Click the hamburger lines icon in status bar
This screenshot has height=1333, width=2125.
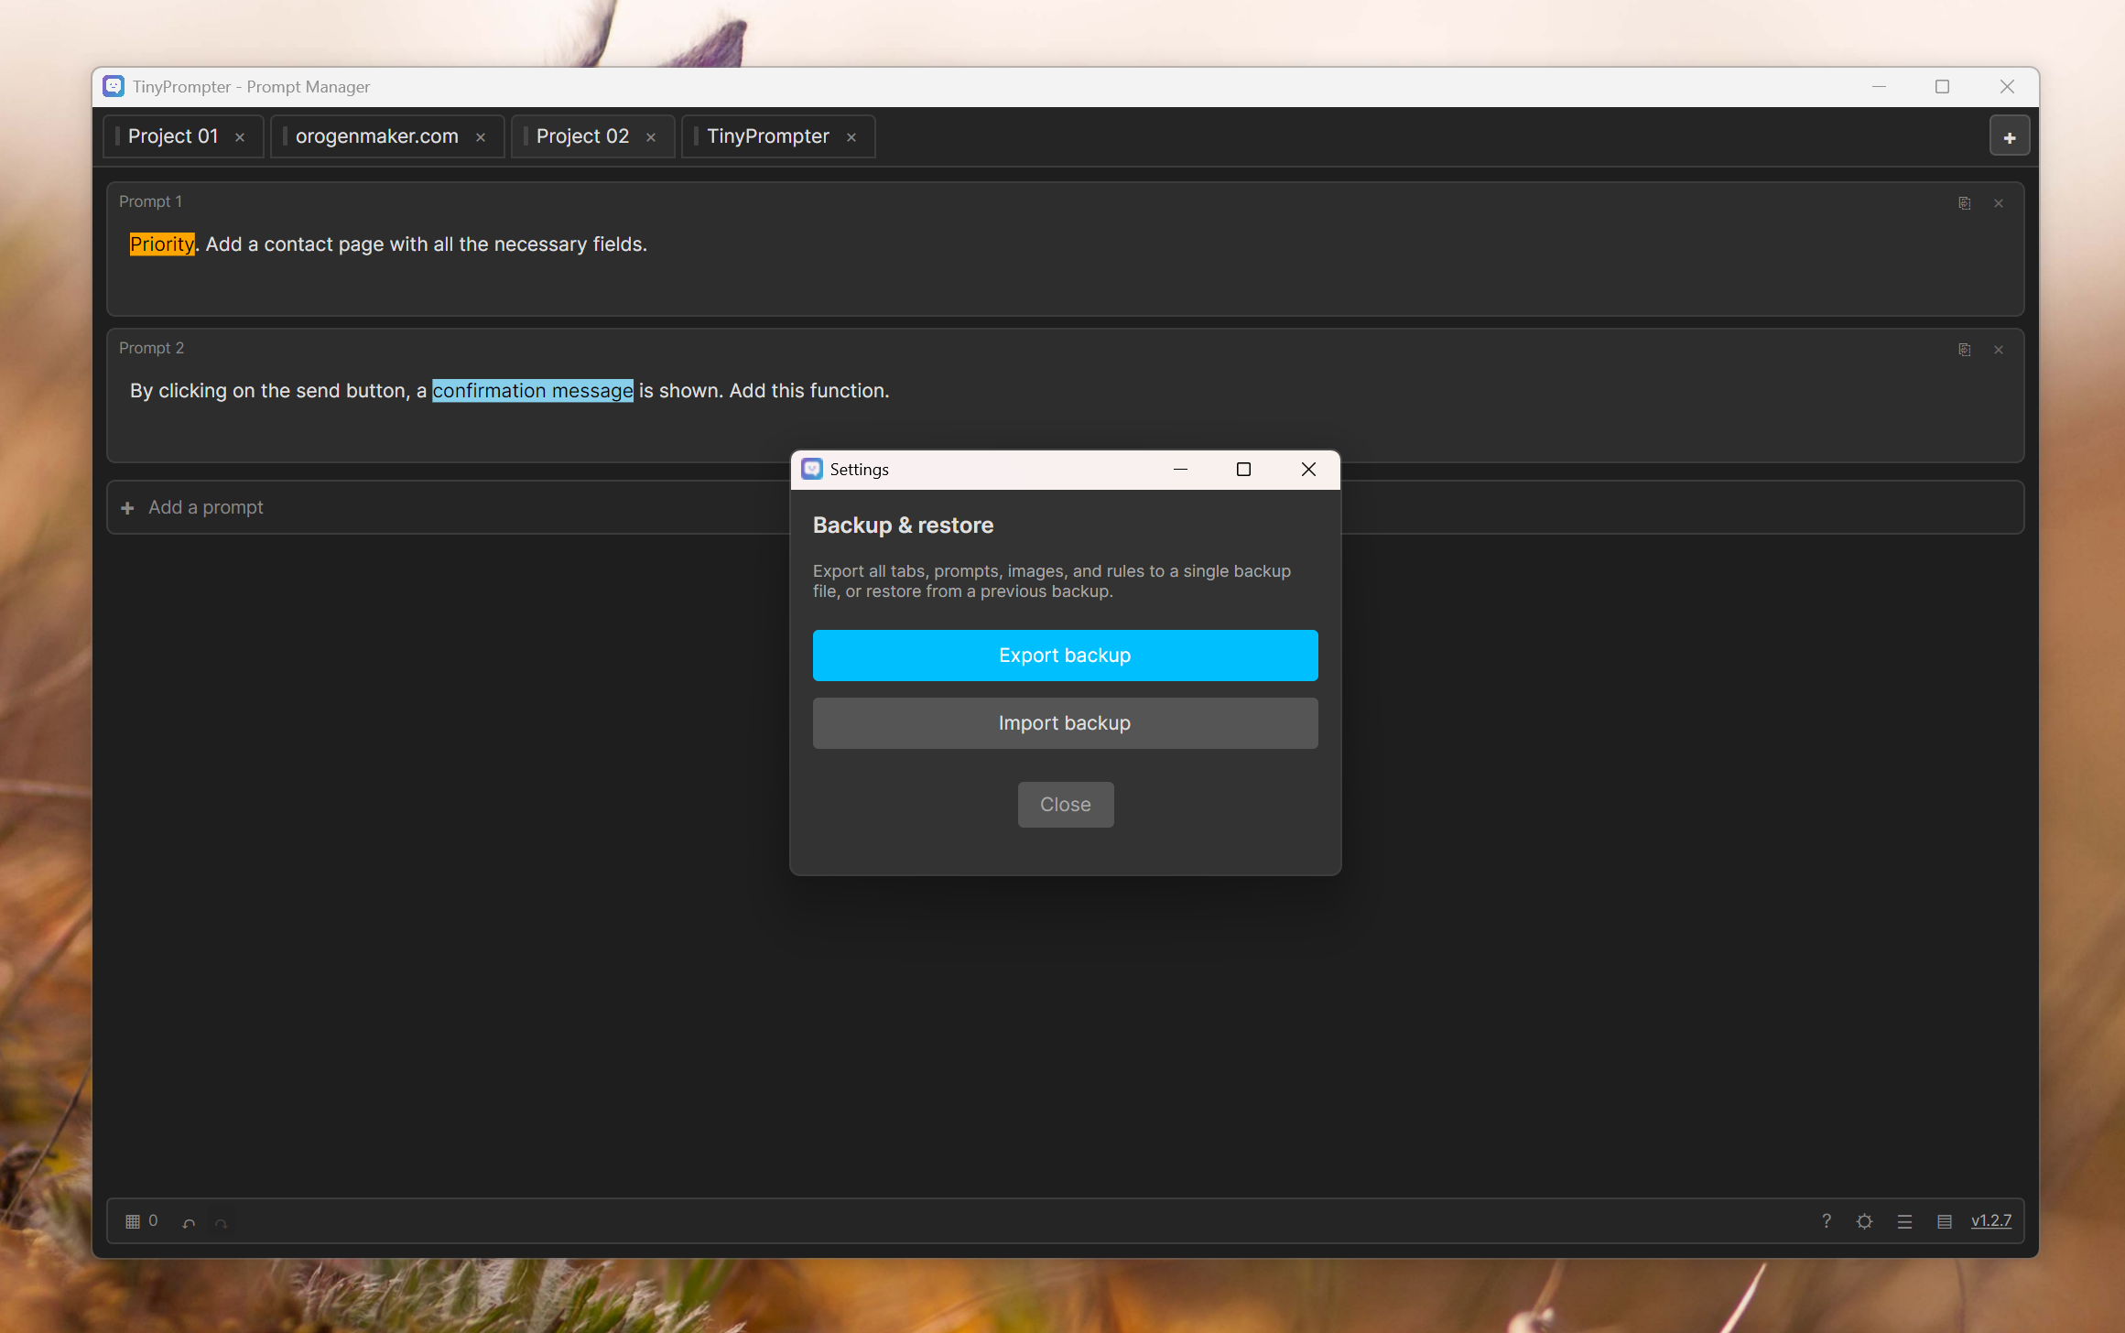(1904, 1221)
